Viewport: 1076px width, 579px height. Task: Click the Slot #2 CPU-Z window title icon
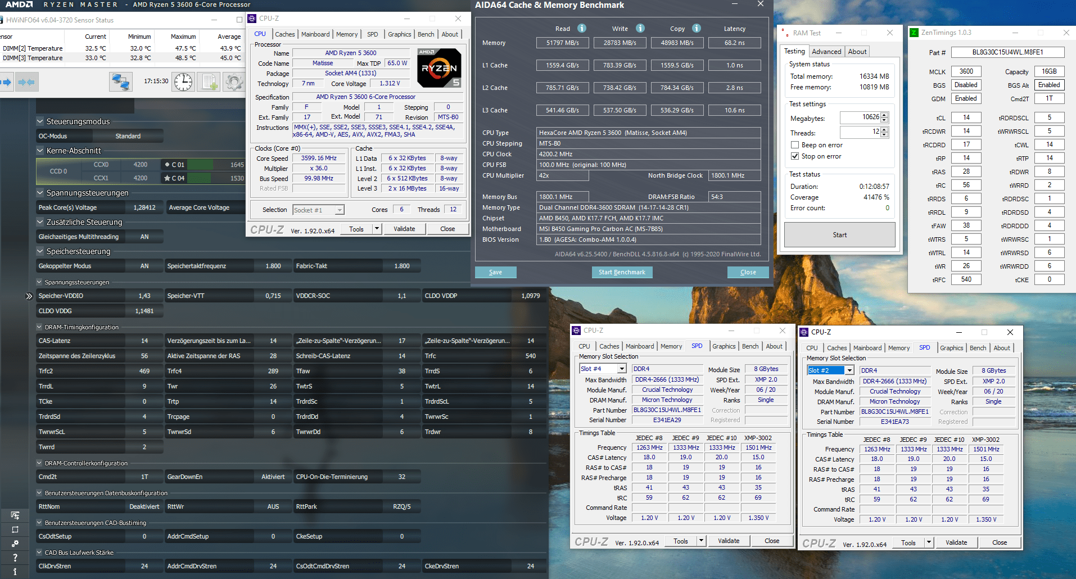point(804,332)
